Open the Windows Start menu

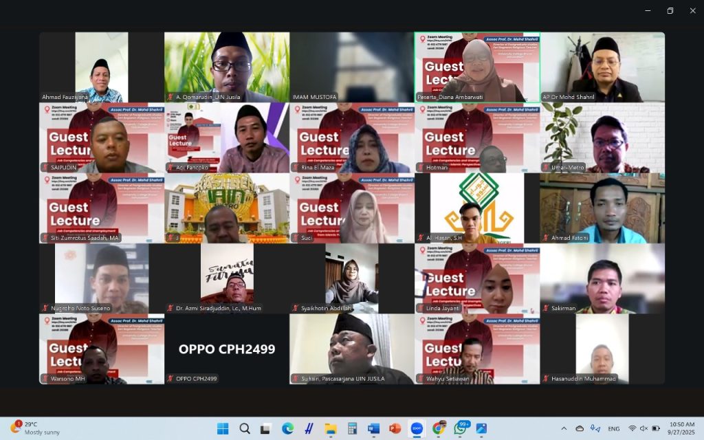coord(223,428)
